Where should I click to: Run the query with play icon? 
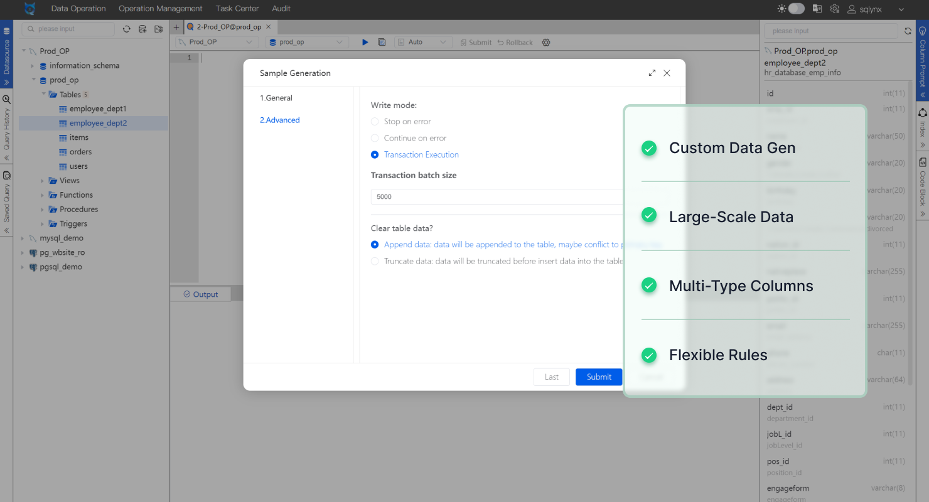365,42
